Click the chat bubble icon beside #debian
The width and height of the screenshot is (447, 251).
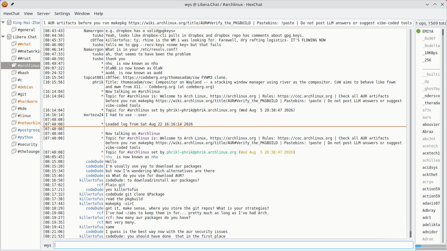tap(14, 87)
